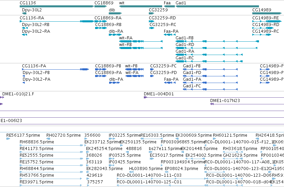Click EST label EP08024.3prime
The width and height of the screenshot is (284, 187).
(181, 169)
